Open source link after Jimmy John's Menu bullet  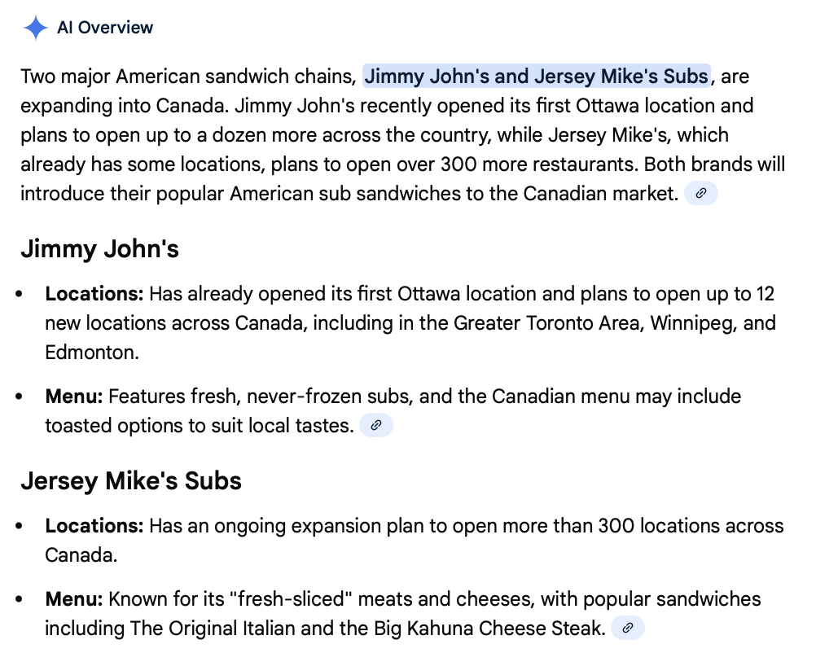tap(375, 425)
